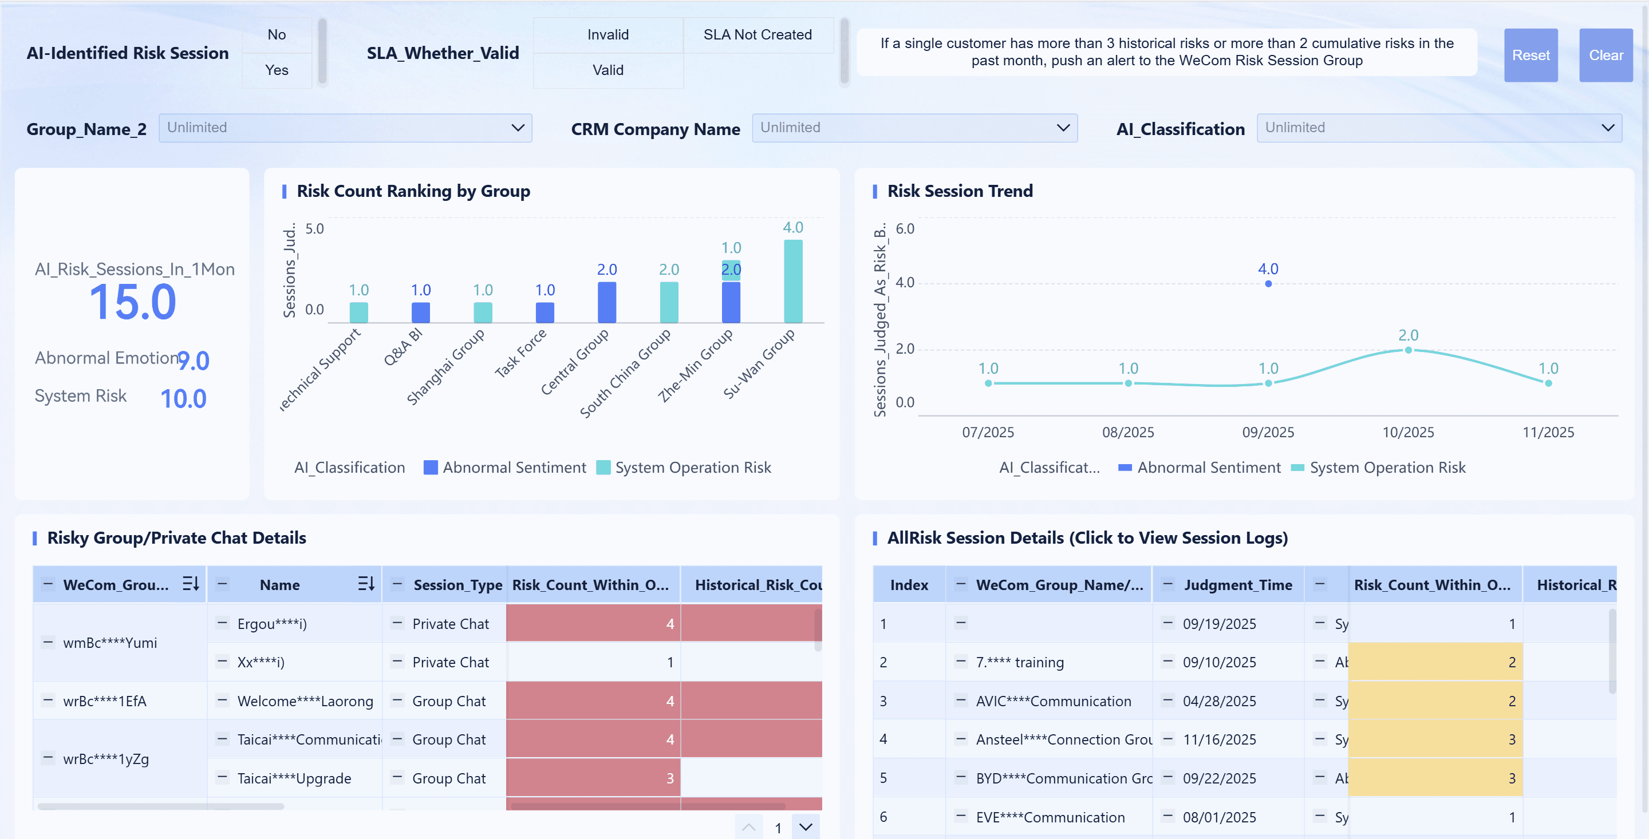Click the vertical scrollbar in AllRisk table
The height and width of the screenshot is (839, 1649).
(1612, 650)
